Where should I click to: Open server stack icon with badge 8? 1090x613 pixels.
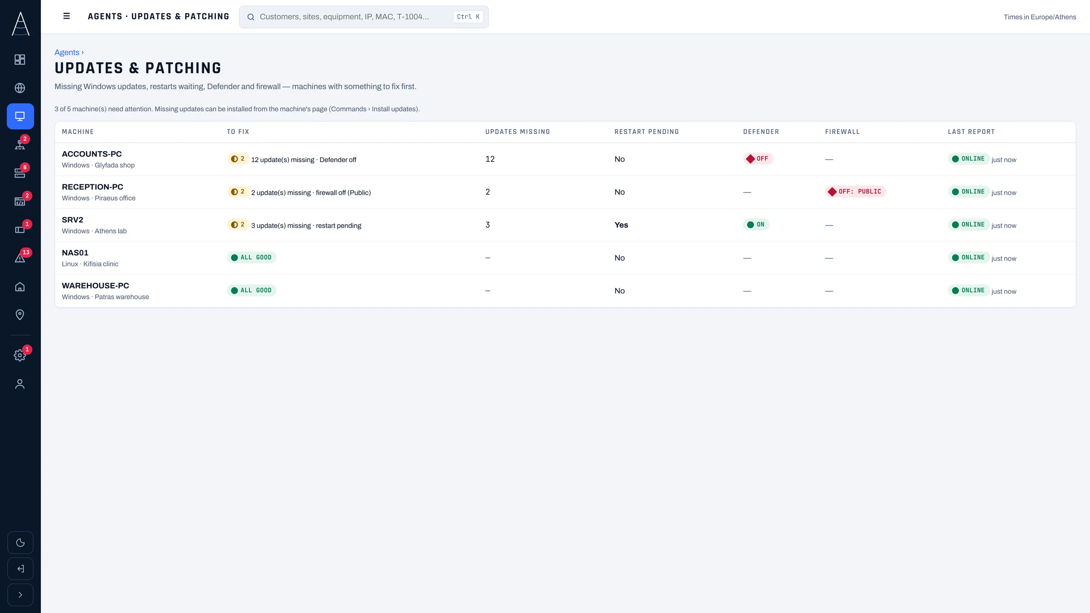[20, 173]
